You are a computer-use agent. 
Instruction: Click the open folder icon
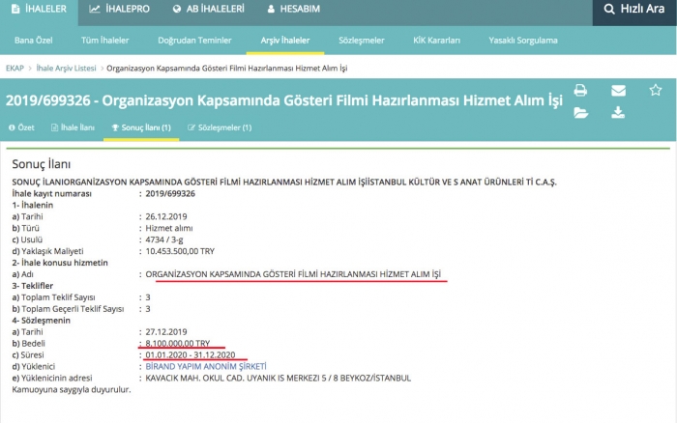[580, 113]
